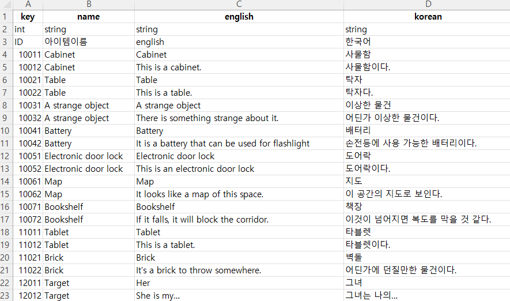510x301 pixels.
Task: Select the '탁자다.' cell
Action: (427, 93)
